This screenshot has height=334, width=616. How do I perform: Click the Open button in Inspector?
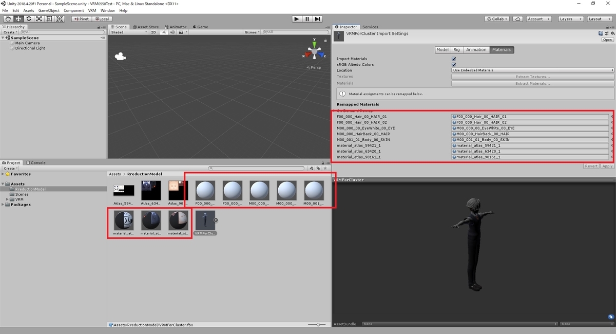tap(608, 40)
